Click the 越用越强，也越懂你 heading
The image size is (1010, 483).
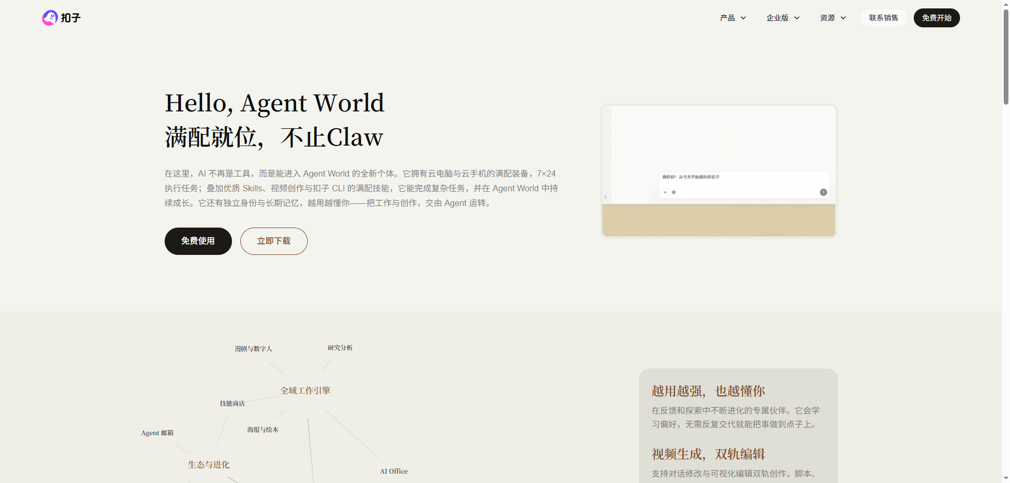point(708,391)
